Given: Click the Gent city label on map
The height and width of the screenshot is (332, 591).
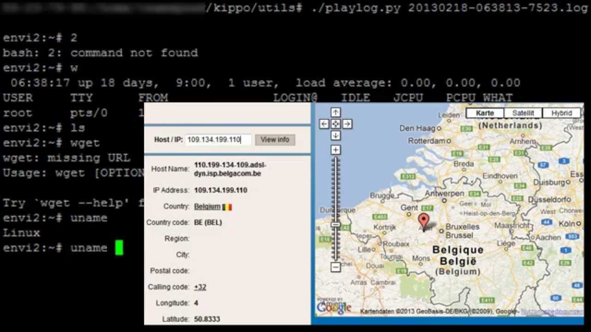Looking at the screenshot, I should tap(409, 208).
